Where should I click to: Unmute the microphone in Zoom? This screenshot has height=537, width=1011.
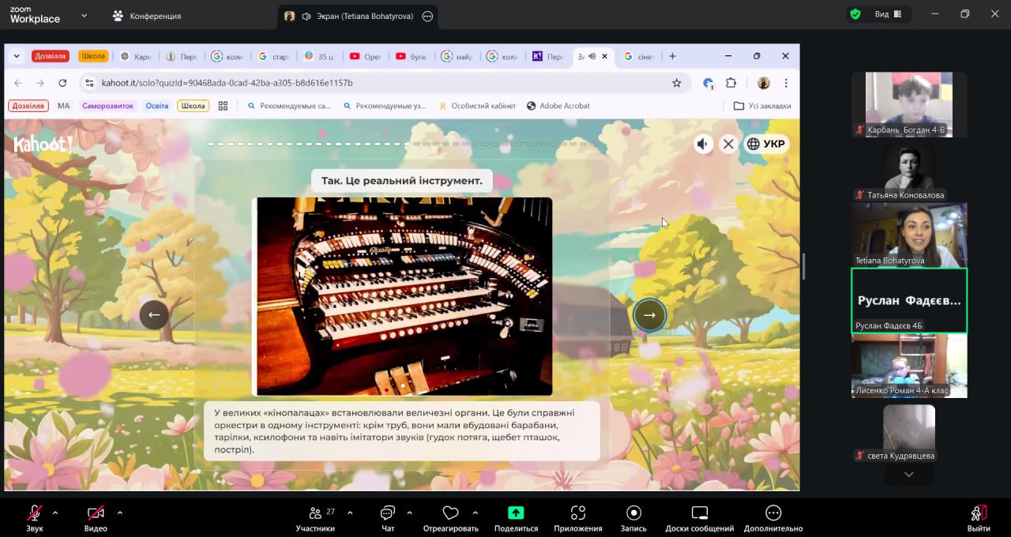tap(35, 513)
